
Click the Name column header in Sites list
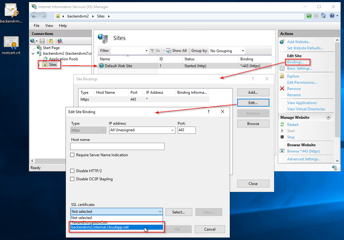point(128,59)
